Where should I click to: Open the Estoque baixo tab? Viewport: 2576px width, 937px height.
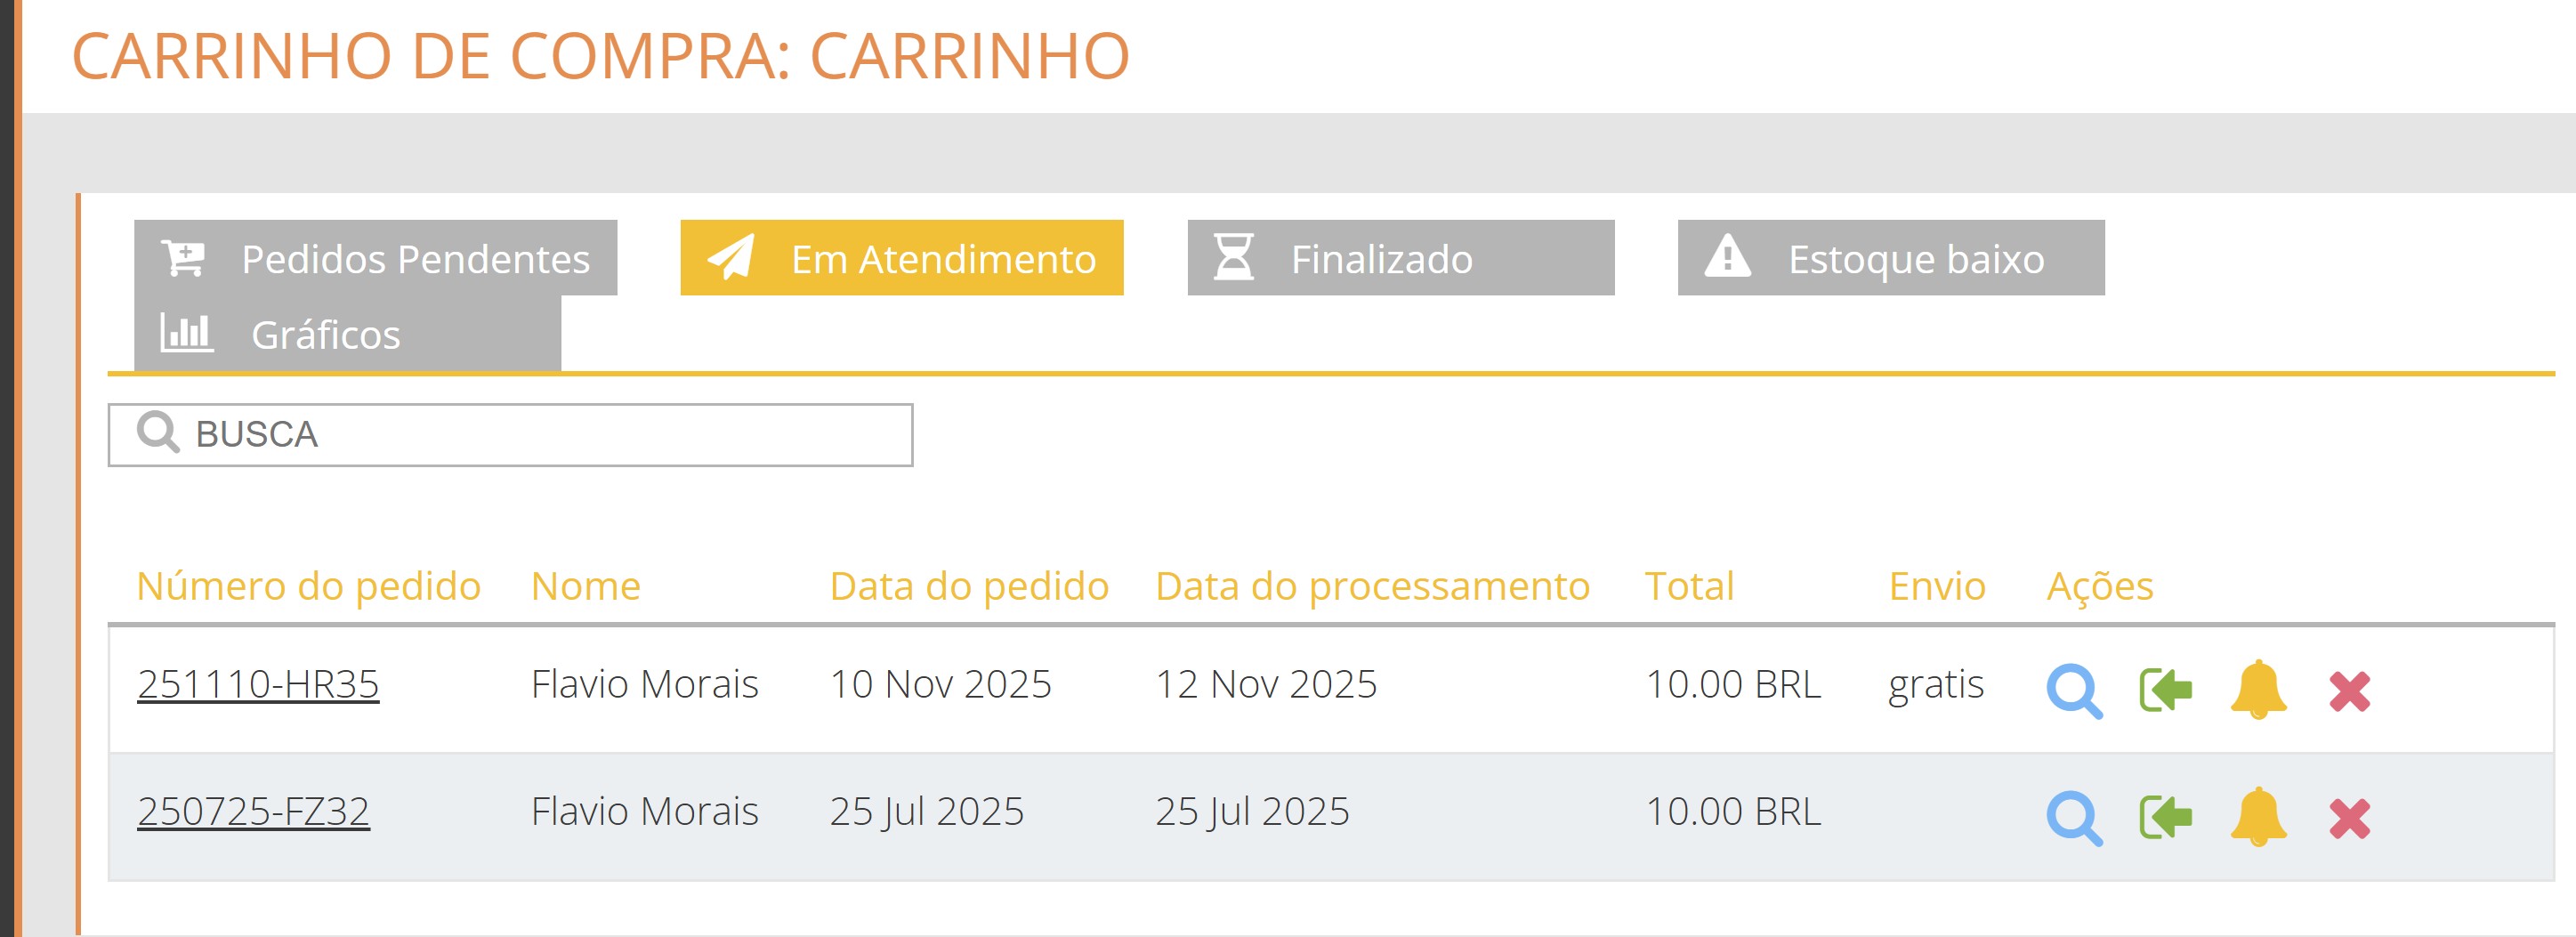1910,258
